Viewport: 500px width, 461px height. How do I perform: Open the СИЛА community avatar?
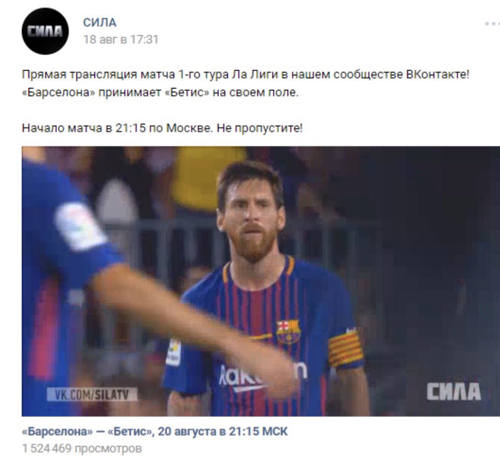pyautogui.click(x=45, y=31)
